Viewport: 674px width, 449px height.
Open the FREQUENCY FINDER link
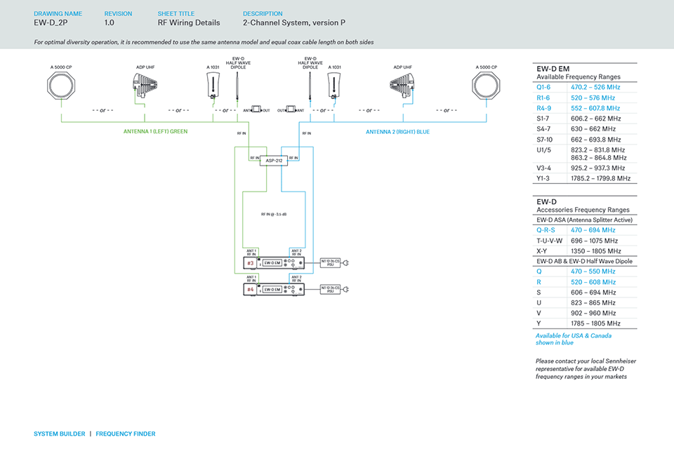(x=126, y=434)
